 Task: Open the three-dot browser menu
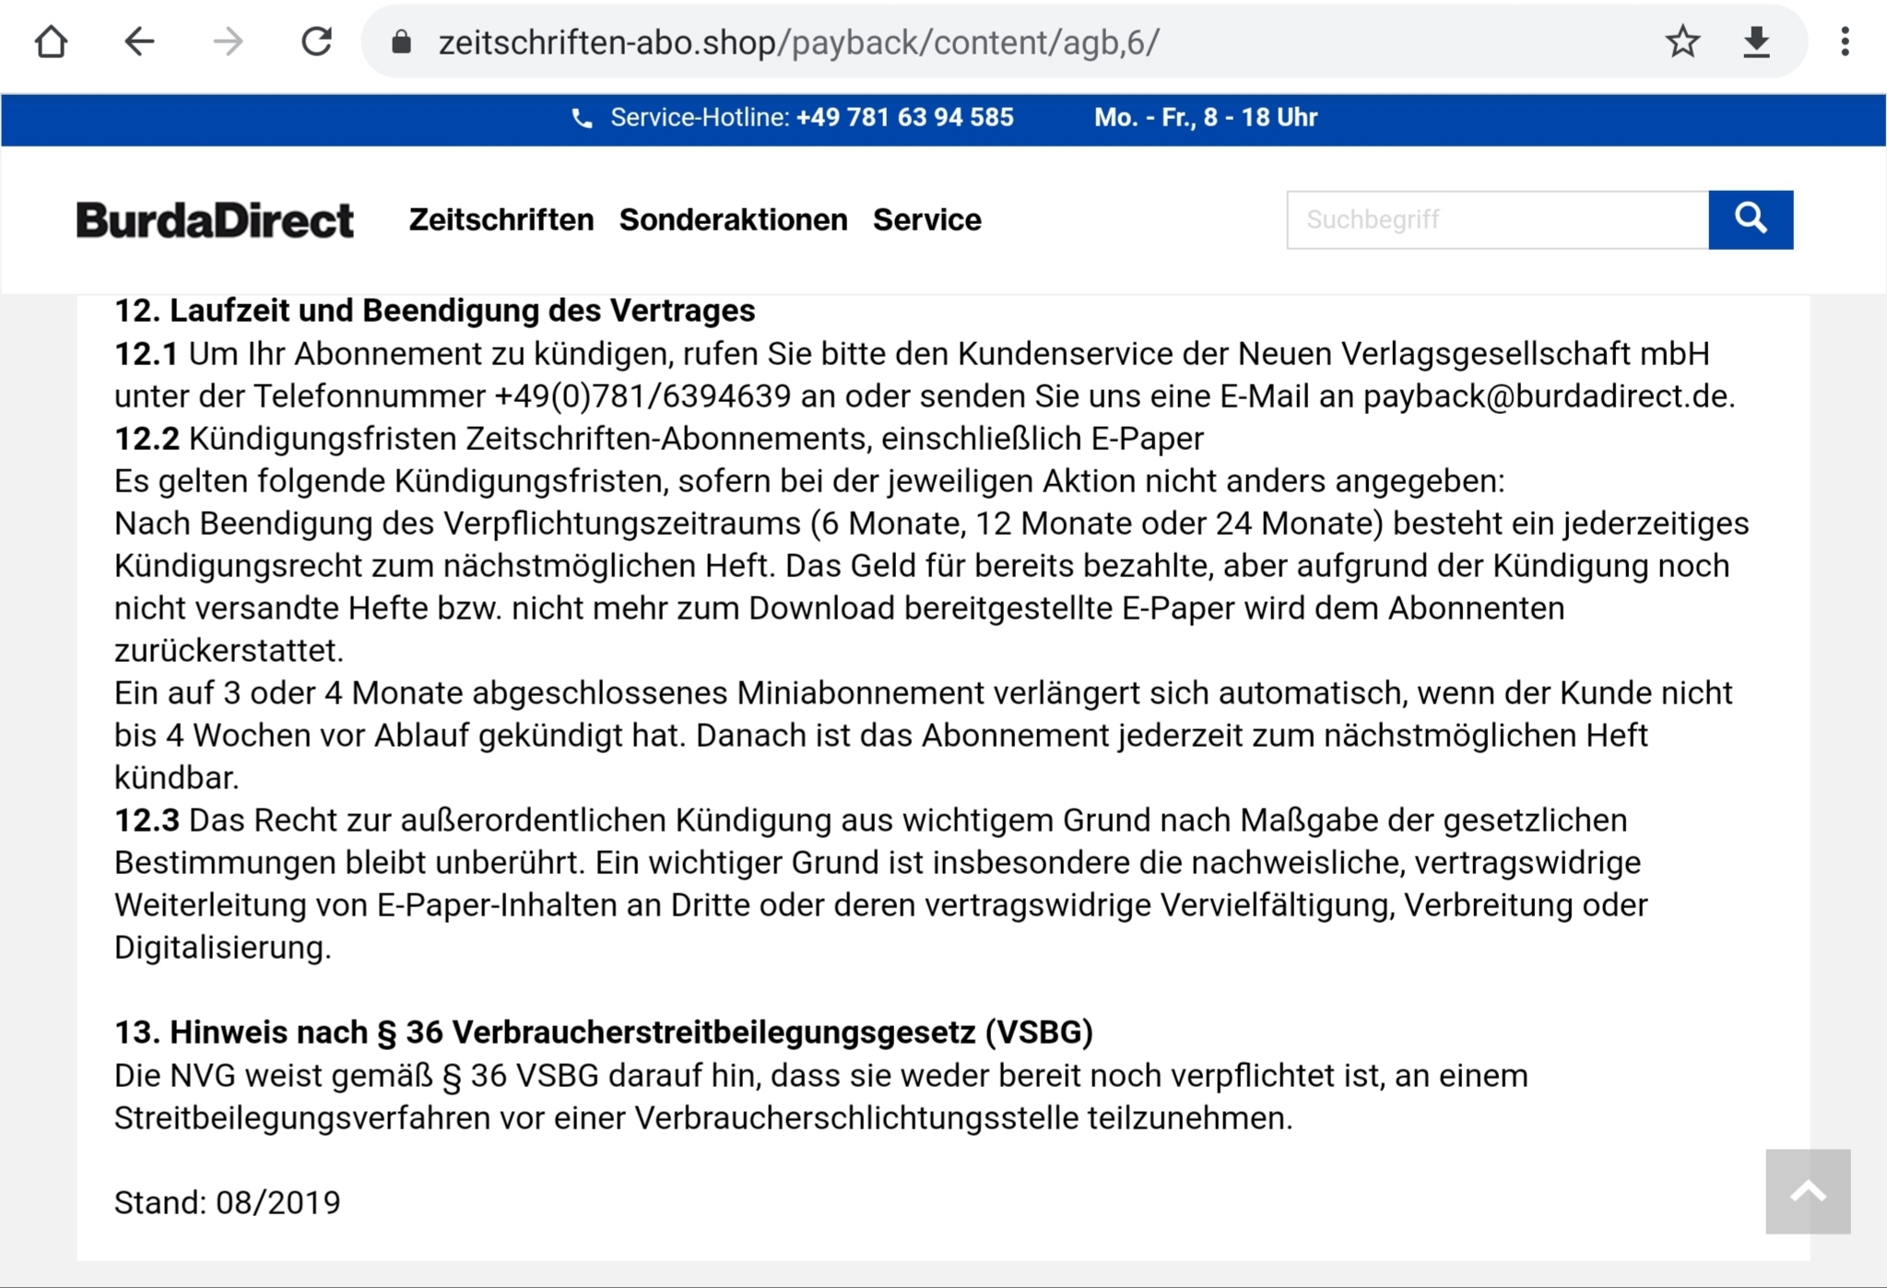pyautogui.click(x=1845, y=42)
